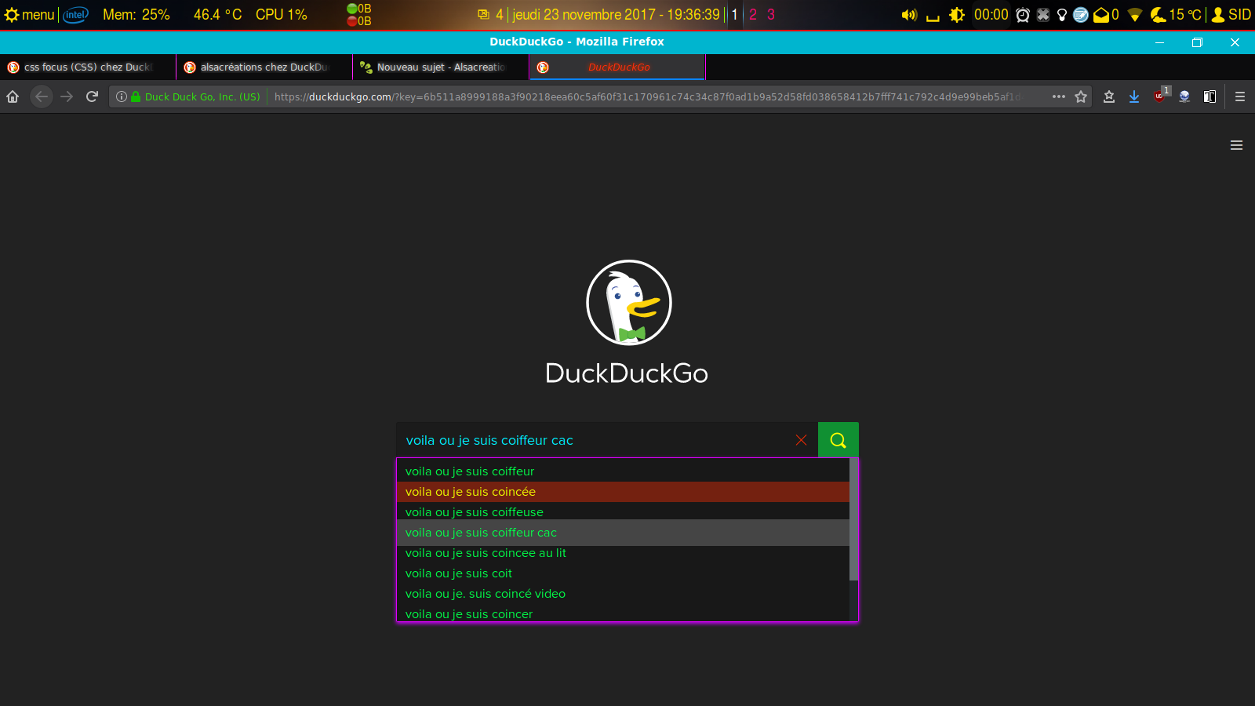Click the Mem: 25% indicator
The width and height of the screenshot is (1255, 706).
tap(136, 15)
